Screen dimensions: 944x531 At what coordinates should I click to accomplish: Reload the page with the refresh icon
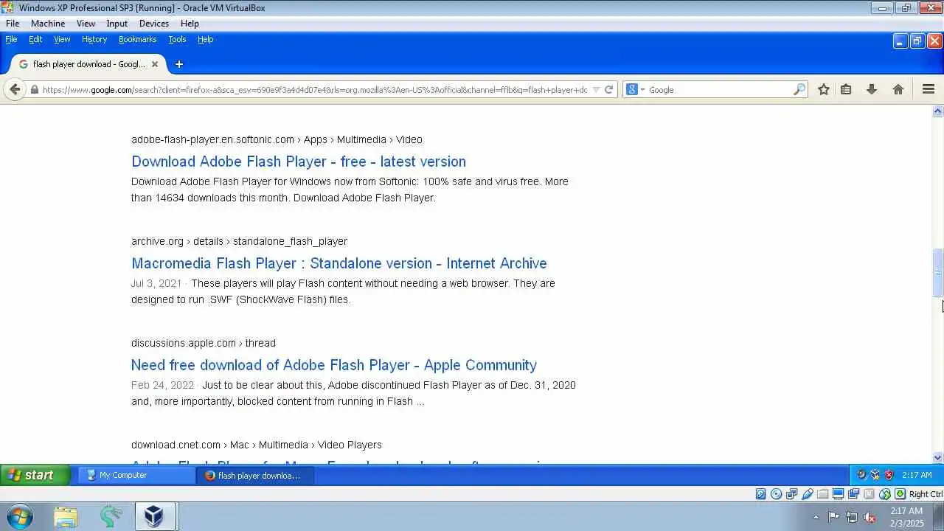(x=609, y=90)
